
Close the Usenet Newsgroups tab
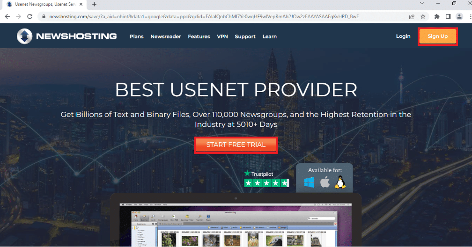[81, 4]
